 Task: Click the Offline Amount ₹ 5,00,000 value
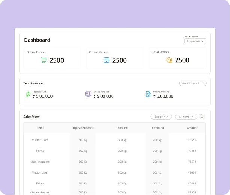[x=163, y=96]
